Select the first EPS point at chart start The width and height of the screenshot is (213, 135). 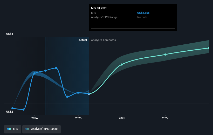click(12, 108)
